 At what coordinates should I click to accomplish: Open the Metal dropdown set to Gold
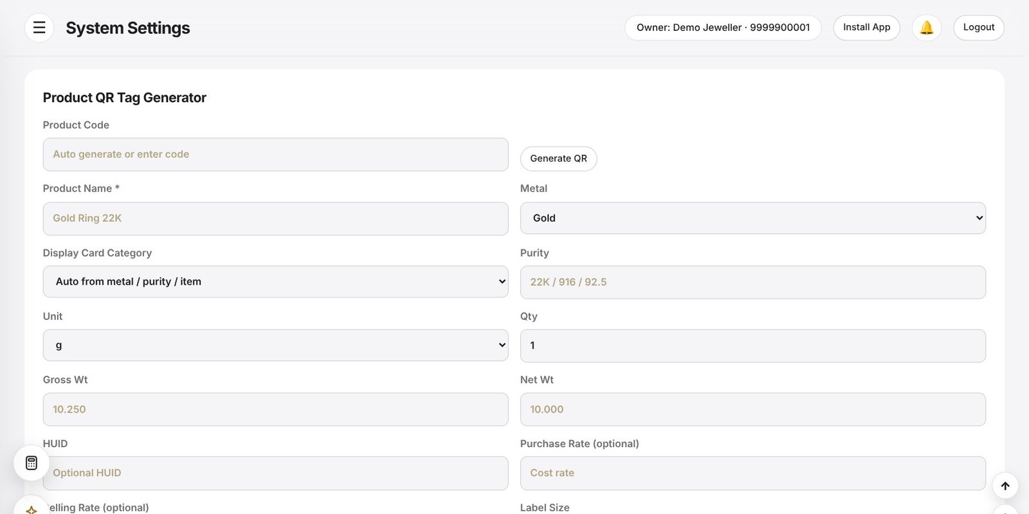752,218
